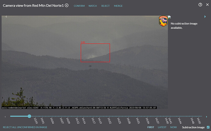Viewport: 211px width, 131px height.
Task: Collapse the subtraction image side panel
Action: tap(205, 16)
